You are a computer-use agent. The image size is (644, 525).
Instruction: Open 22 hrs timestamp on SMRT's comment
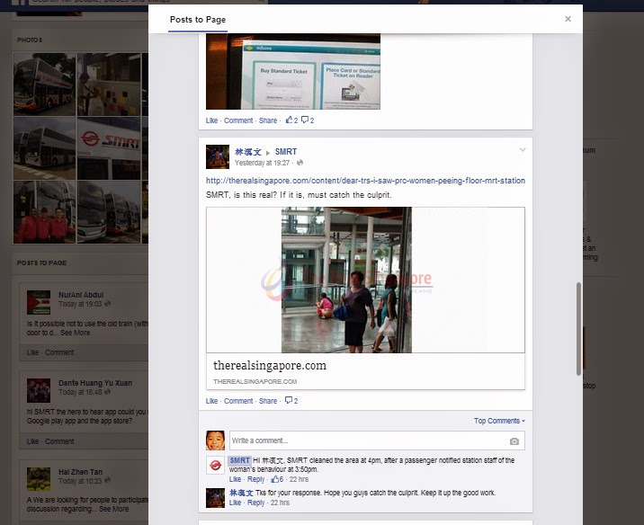(x=299, y=479)
